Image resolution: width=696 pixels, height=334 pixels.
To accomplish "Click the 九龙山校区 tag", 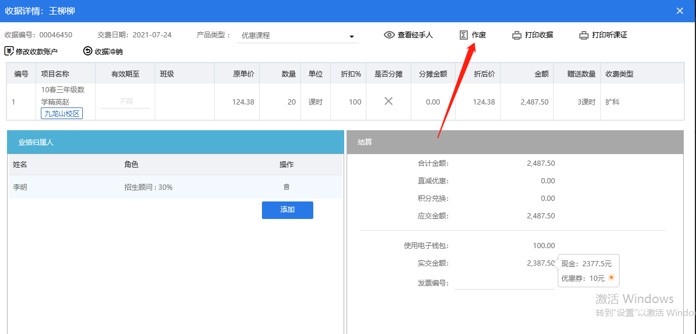I will click(x=62, y=114).
